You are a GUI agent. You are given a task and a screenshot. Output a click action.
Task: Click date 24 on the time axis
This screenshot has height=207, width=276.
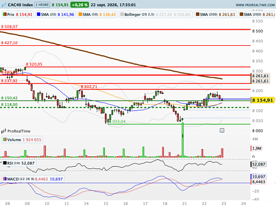243,204
